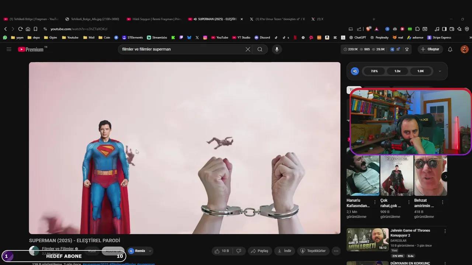The height and width of the screenshot is (265, 472).
Task: Switch to X'te Umur Tezer tab
Action: (277, 19)
